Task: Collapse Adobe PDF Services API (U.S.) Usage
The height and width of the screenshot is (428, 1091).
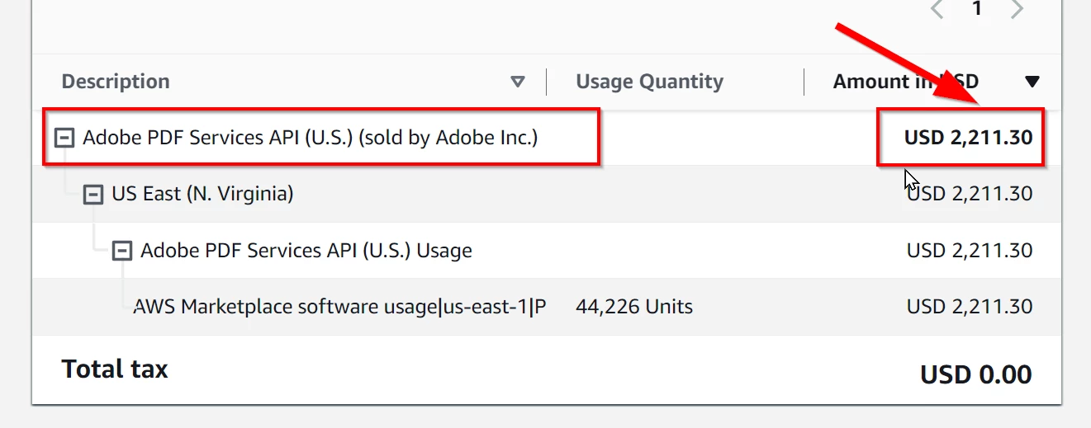Action: 122,251
